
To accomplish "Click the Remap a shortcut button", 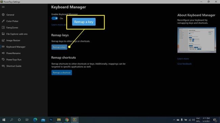I will pyautogui.click(x=62, y=72).
